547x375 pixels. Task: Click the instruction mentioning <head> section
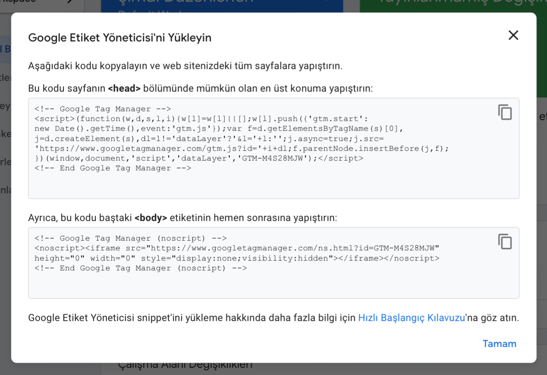pyautogui.click(x=200, y=89)
